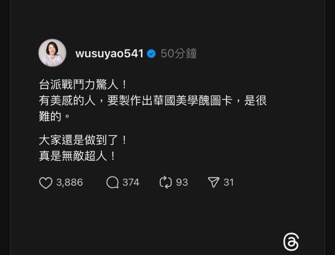The image size is (335, 255).
Task: Select the line 台派戰鬥力驚人！
Action: [x=84, y=85]
